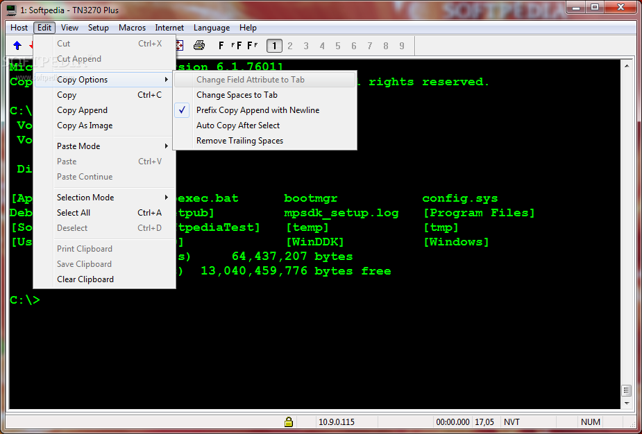Click the C:\> prompt line
Screen dimensions: 642x434
25,300
